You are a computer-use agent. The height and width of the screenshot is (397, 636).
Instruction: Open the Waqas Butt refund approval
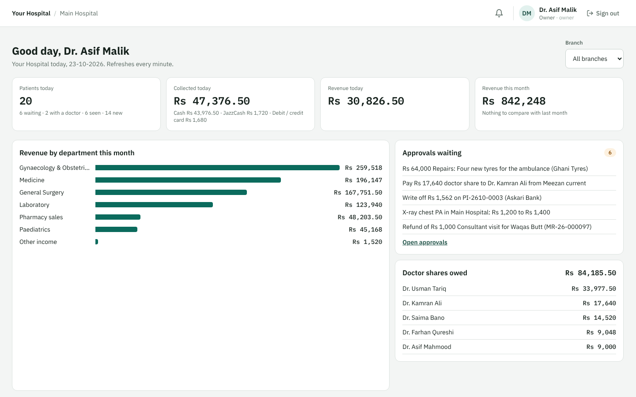(509, 227)
